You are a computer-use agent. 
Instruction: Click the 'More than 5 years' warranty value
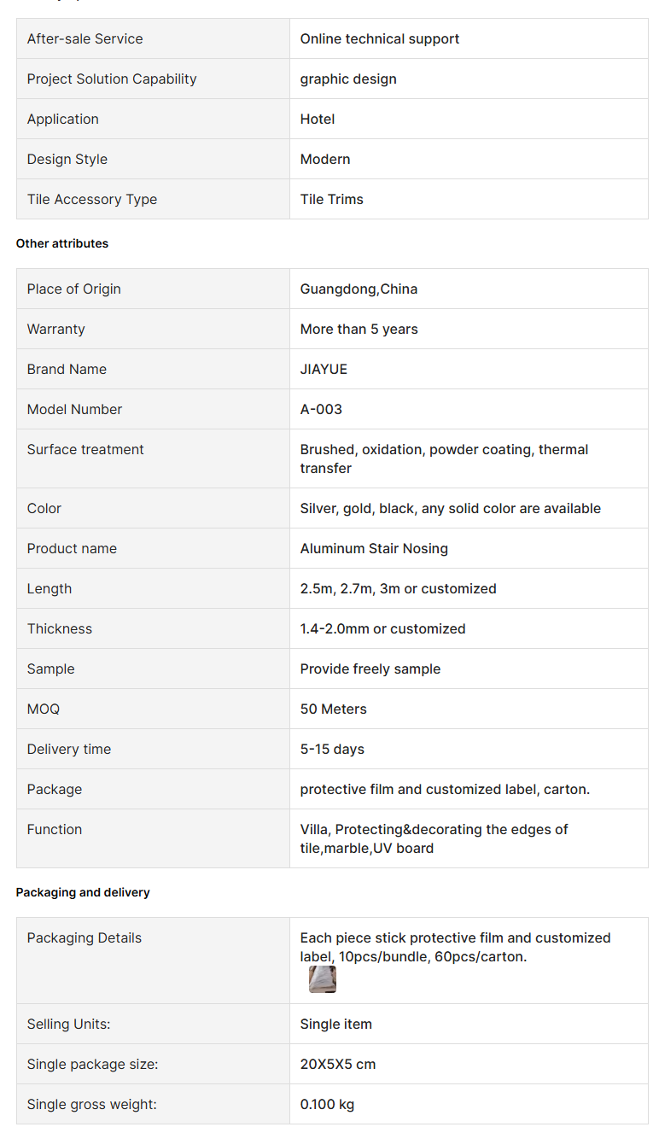359,329
